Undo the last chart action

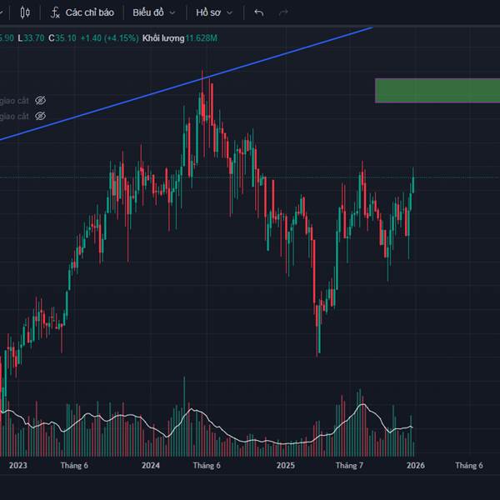click(x=259, y=12)
